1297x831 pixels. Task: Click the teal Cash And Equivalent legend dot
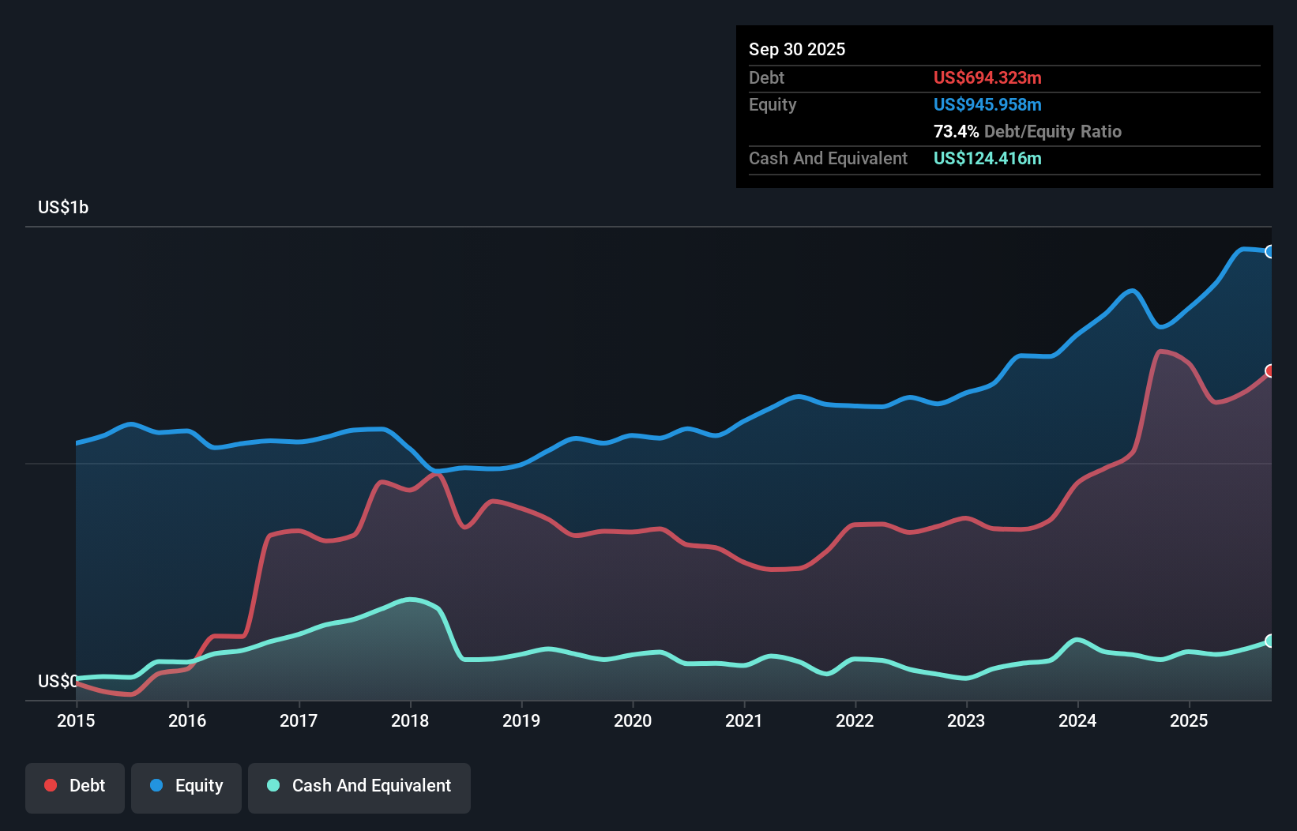(273, 785)
